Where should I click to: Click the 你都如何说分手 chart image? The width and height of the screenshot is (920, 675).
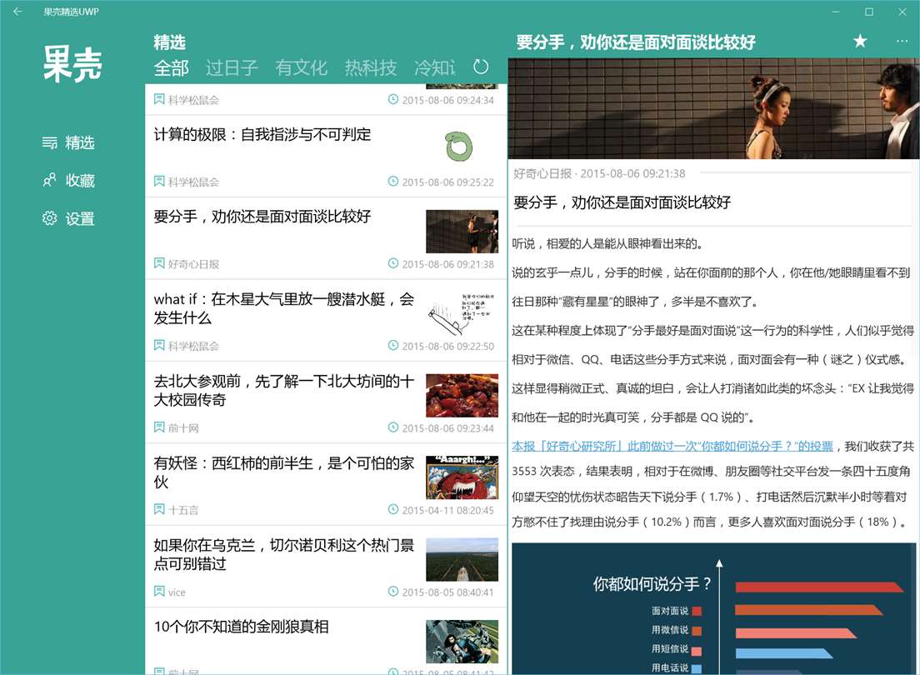coord(713,608)
